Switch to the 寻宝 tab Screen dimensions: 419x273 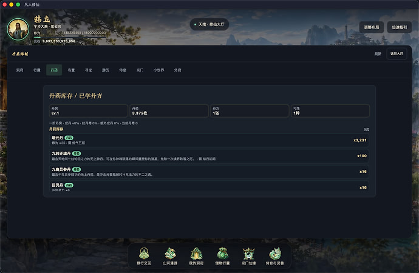pyautogui.click(x=88, y=70)
